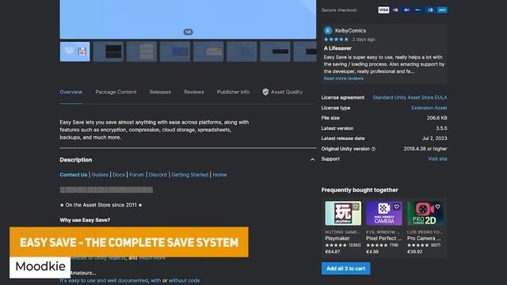Image resolution: width=507 pixels, height=285 pixels.
Task: Click Add all 3 to cart button
Action: [x=345, y=268]
